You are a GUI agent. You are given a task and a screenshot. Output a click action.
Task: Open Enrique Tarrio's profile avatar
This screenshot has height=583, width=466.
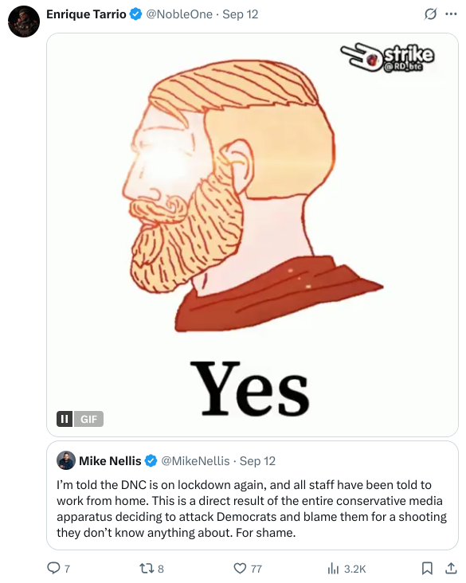coord(24,22)
